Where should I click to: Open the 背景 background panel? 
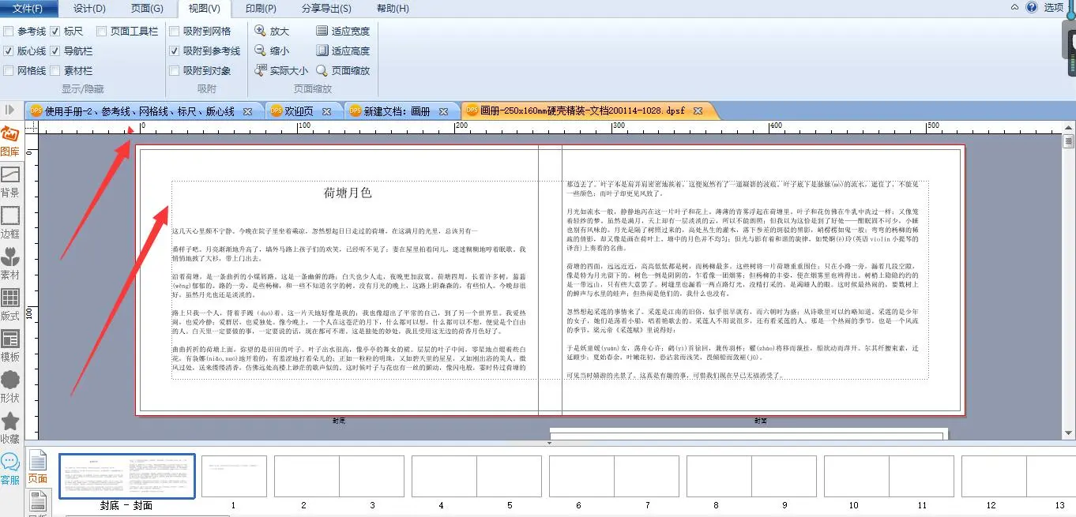coord(10,181)
